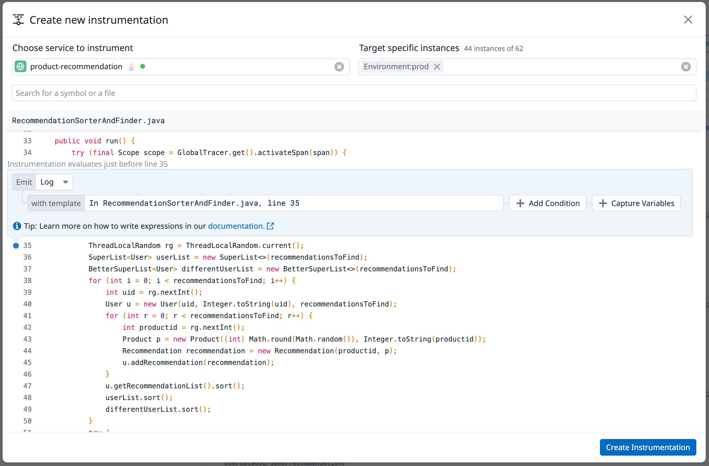Toggle the blue probe marker on line 35
This screenshot has height=466, width=709.
coord(16,245)
